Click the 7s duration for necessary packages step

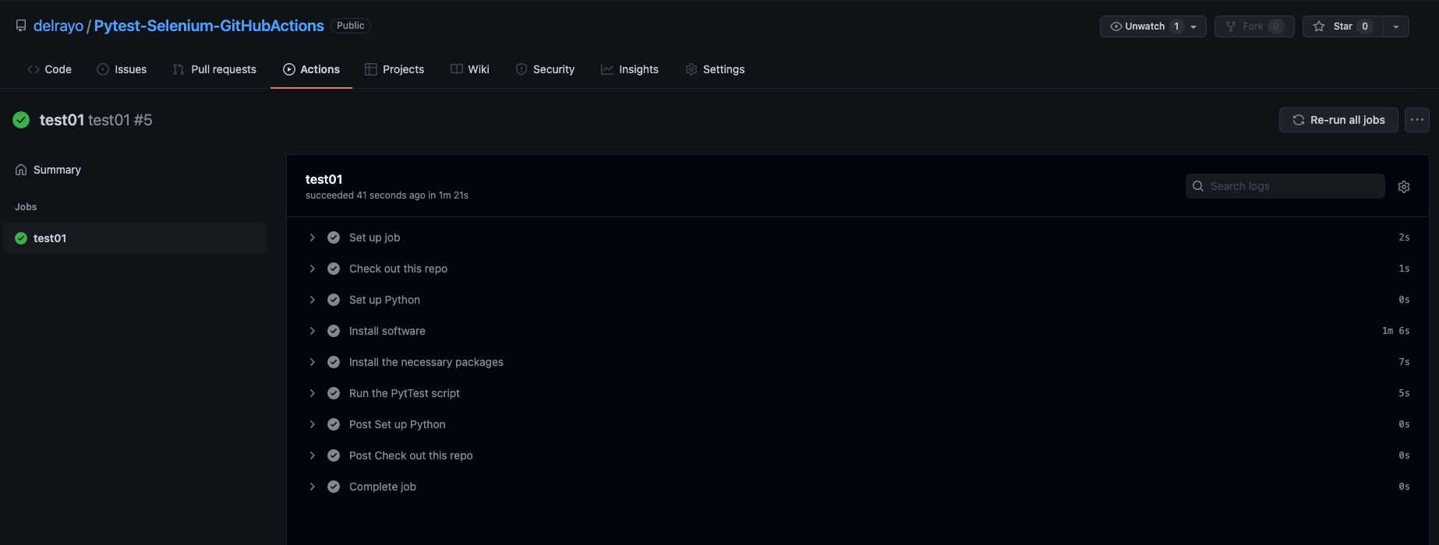pos(1404,362)
